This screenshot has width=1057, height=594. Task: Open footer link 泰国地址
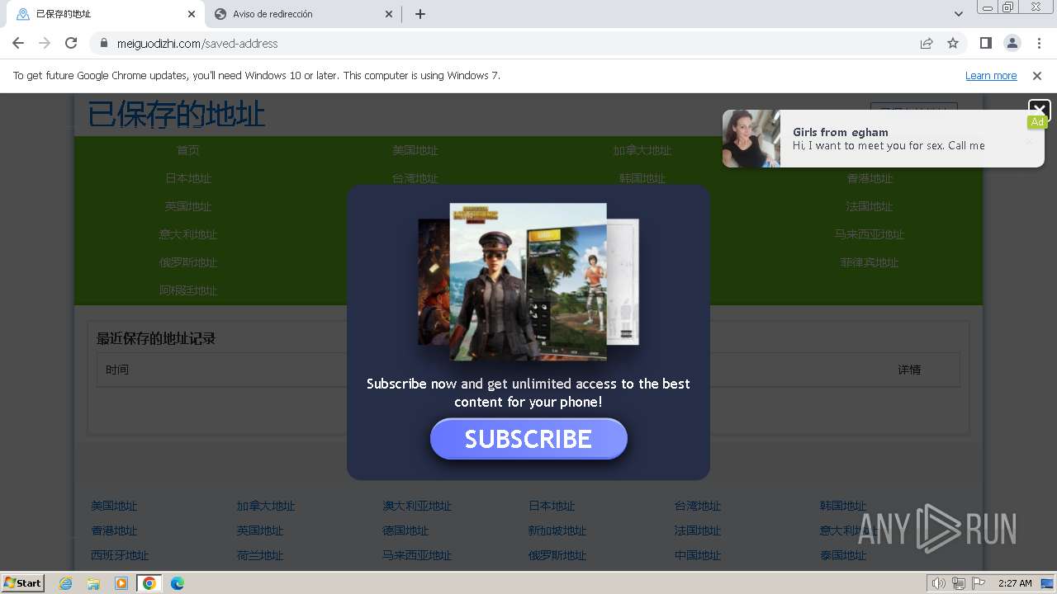843,555
